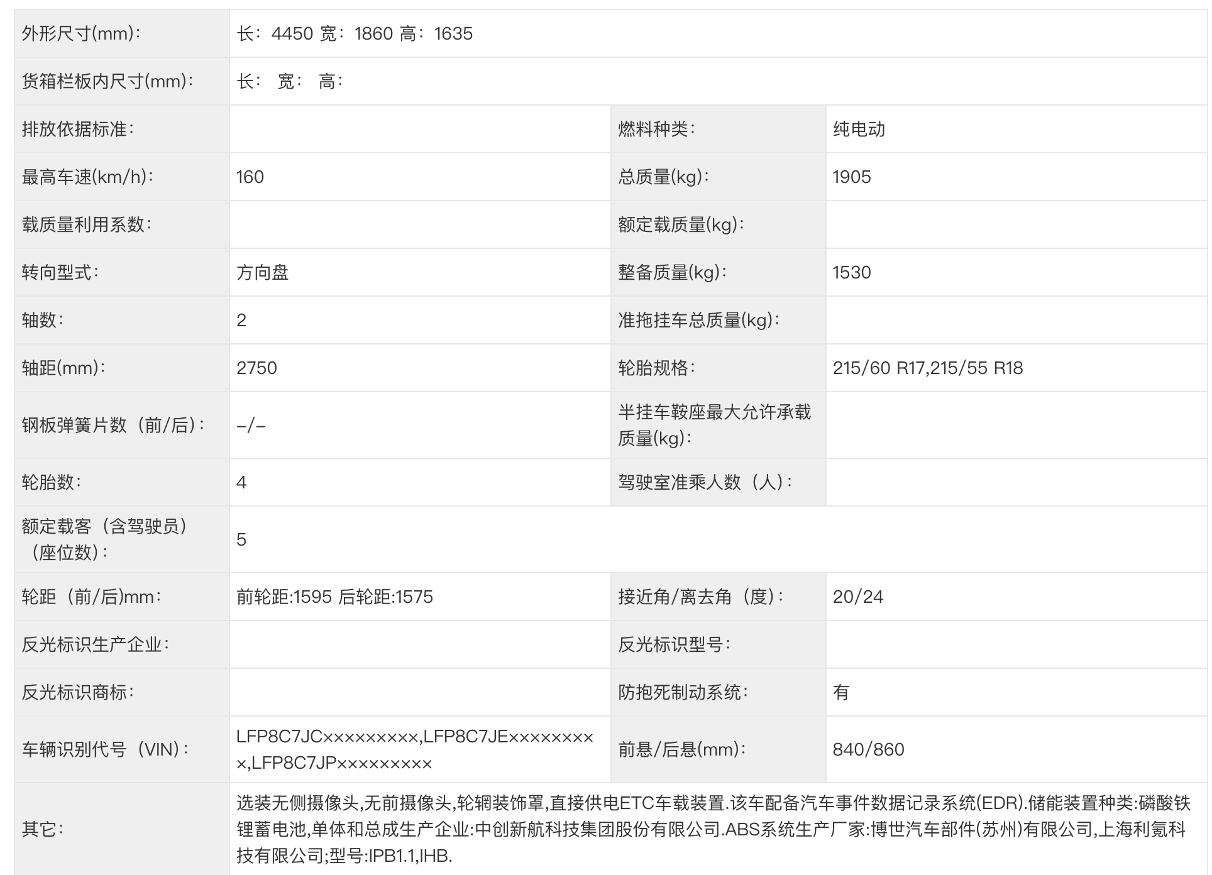Click the fuel type value 纯电动
This screenshot has width=1212, height=875.
pyautogui.click(x=859, y=129)
